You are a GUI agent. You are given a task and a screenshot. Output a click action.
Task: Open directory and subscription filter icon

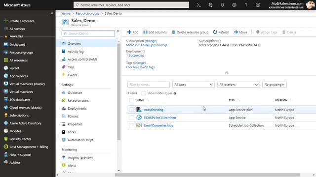click(x=210, y=5)
